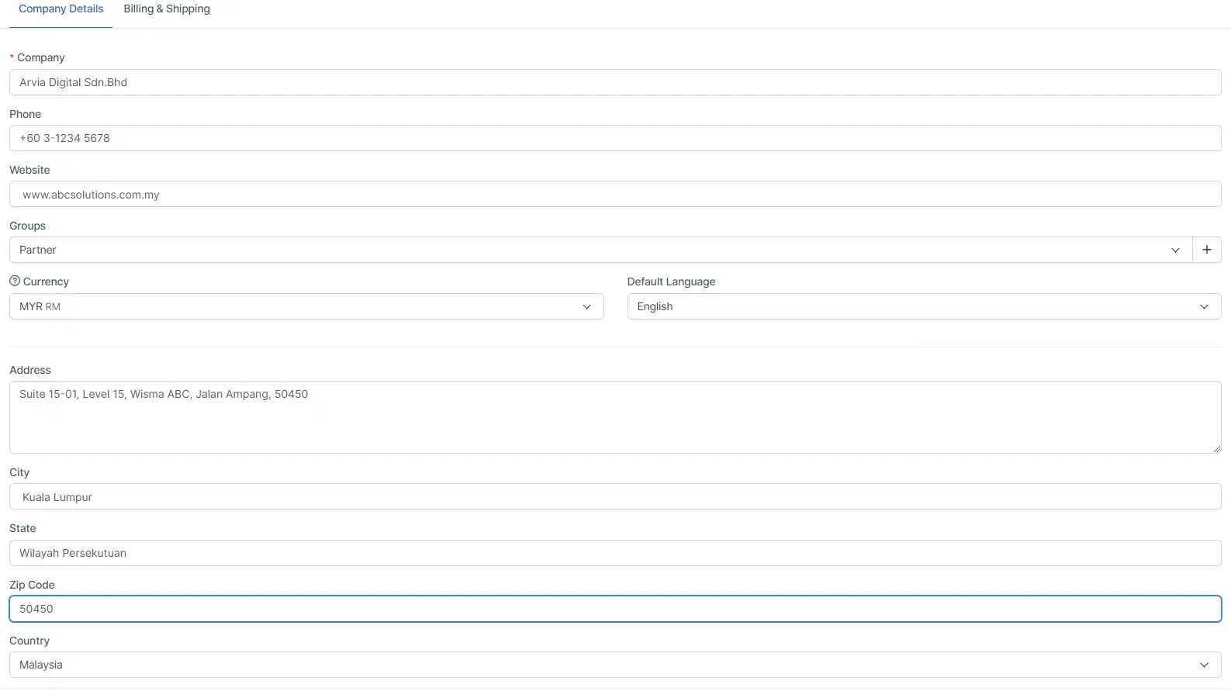Open the Groups dropdown showing Partner
Image resolution: width=1231 pixels, height=691 pixels.
(600, 250)
